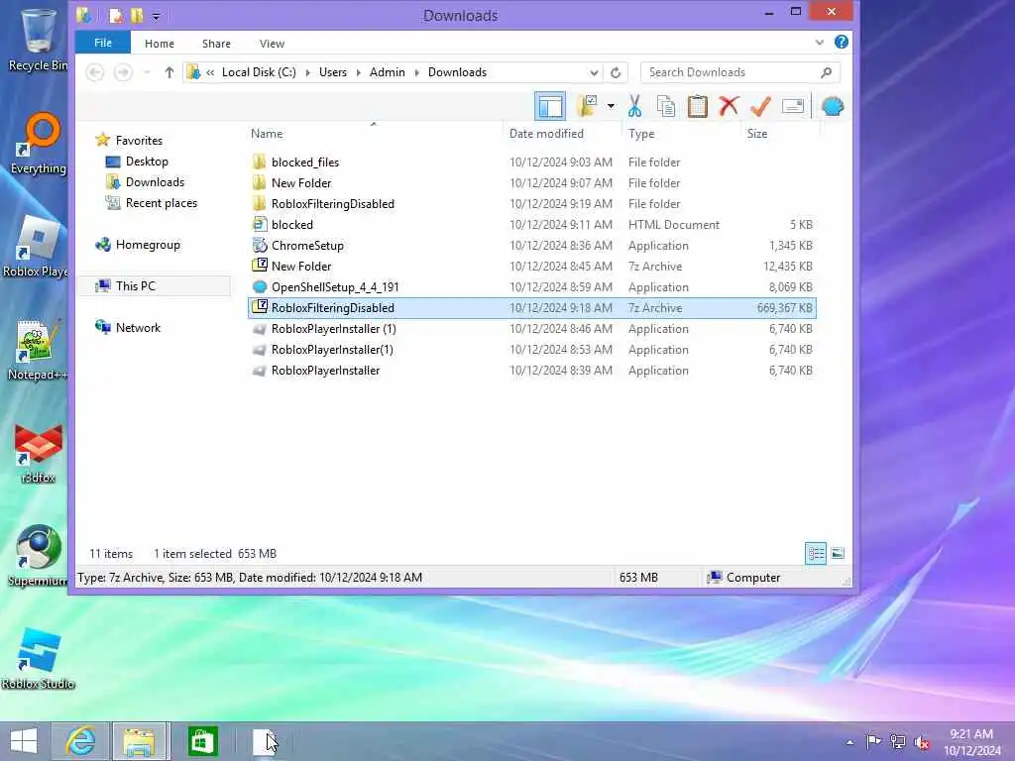Click the muted volume tray icon

tap(922, 742)
